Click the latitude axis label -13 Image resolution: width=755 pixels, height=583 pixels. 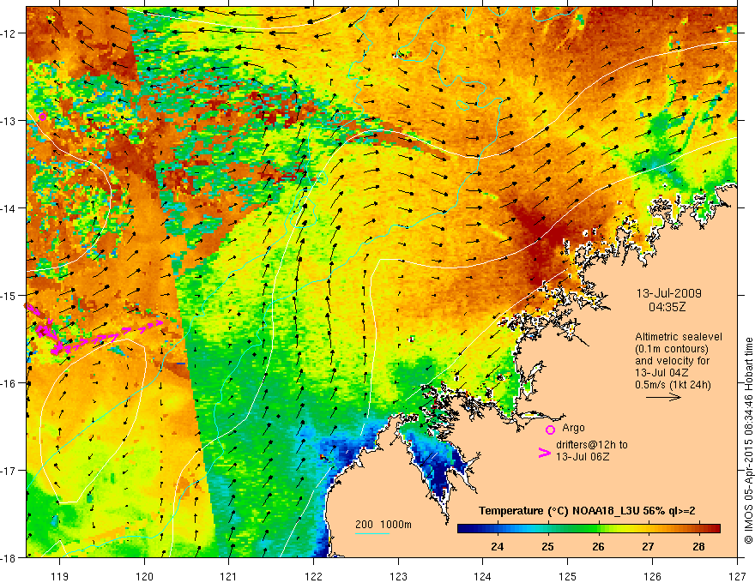tap(9, 120)
